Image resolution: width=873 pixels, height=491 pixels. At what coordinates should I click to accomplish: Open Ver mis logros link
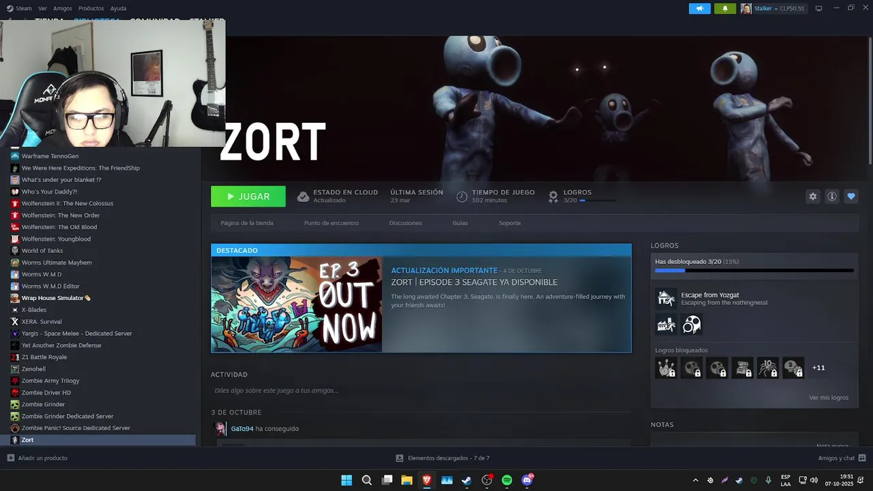pos(829,398)
